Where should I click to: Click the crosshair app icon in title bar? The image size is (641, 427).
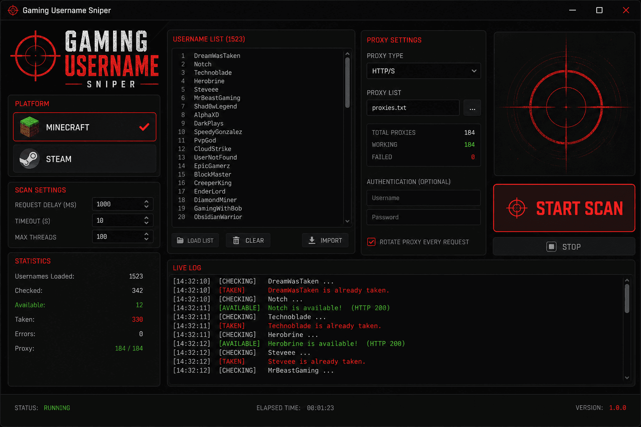pos(13,10)
